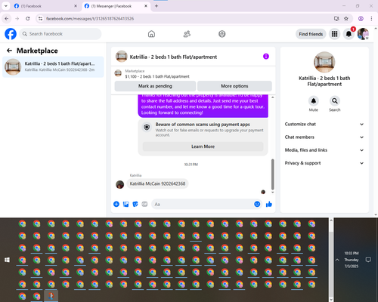The height and width of the screenshot is (302, 378).
Task: Click the down arrow of chat scrollbar
Action: point(272,193)
